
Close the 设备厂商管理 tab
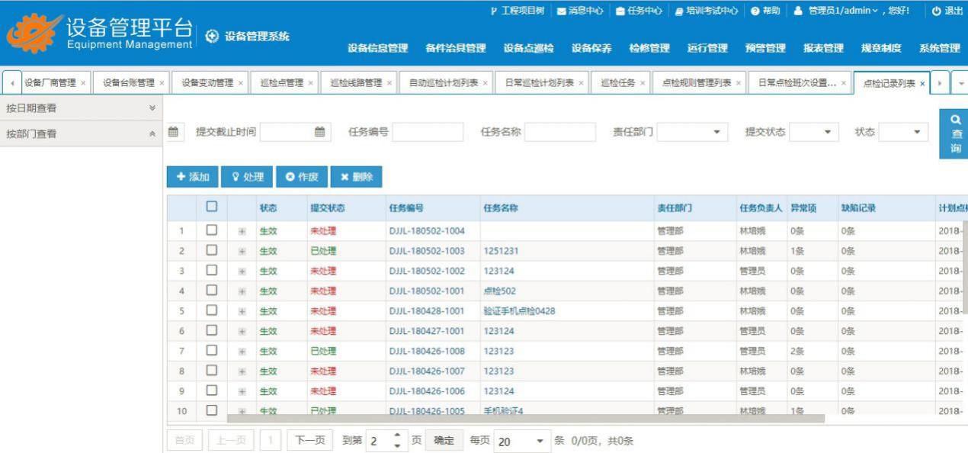pyautogui.click(x=83, y=83)
